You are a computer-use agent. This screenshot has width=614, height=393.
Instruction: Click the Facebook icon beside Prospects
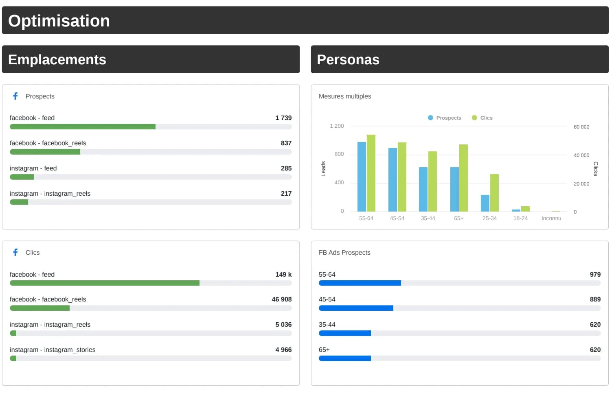(15, 96)
